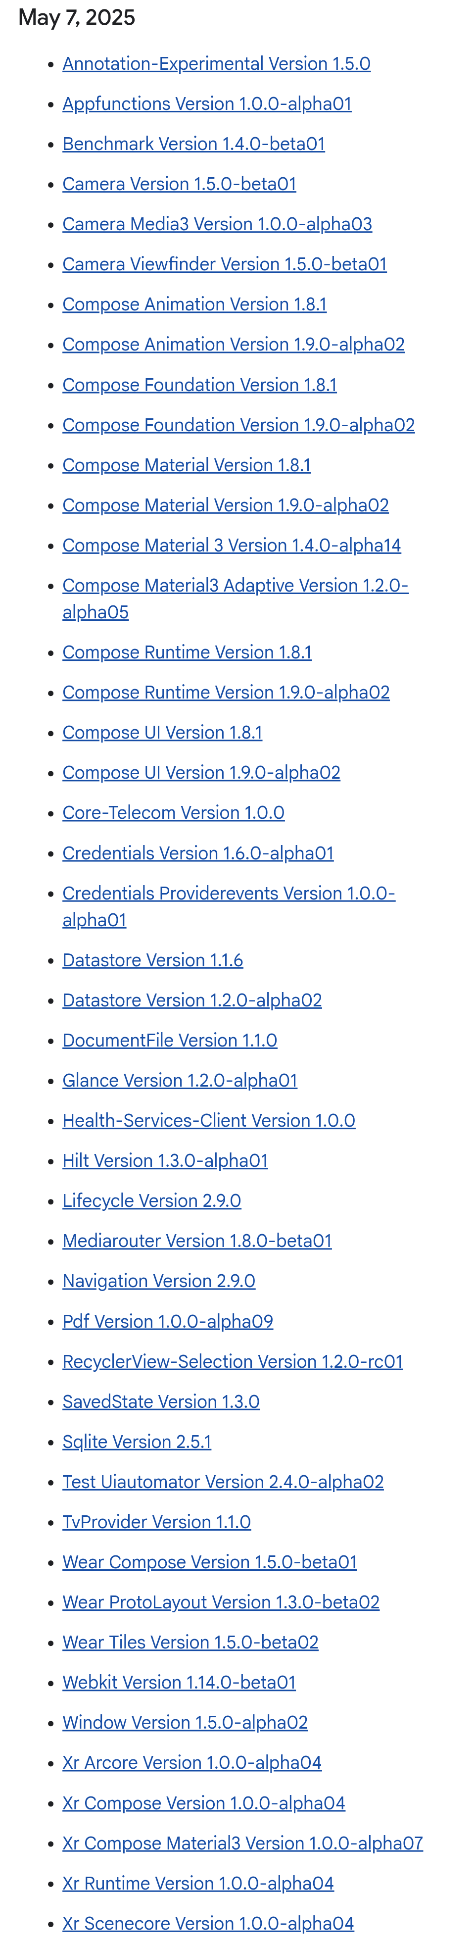Click Datastore Version 1.1.6 link
The image size is (475, 1944).
(x=152, y=960)
